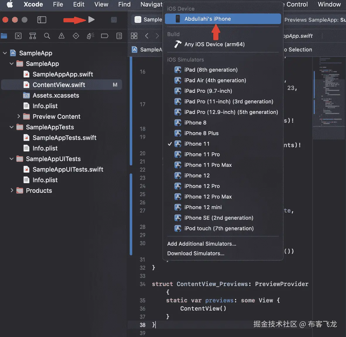Screen dimensions: 346x337
Task: Select iPad Pro (9.7-inch) simulator
Action: [x=223, y=91]
